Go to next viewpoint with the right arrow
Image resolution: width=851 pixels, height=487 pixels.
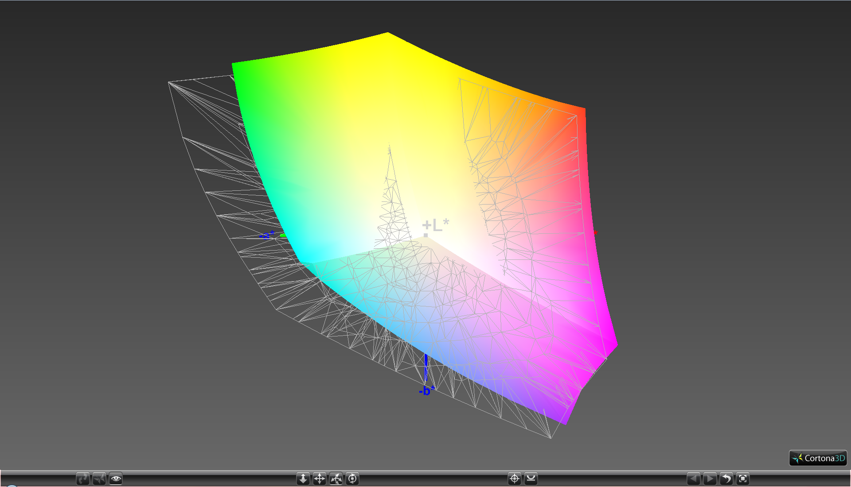point(710,479)
